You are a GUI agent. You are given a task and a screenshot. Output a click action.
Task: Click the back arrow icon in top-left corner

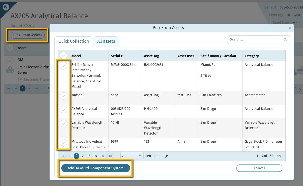click(6, 7)
